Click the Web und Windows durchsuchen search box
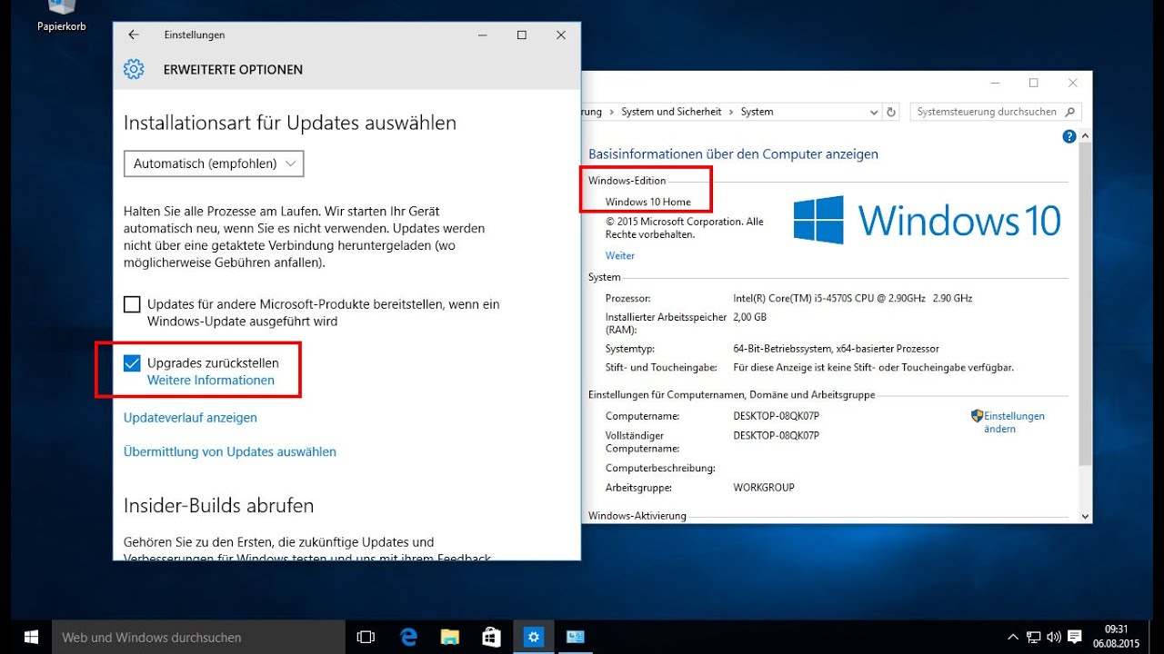 click(198, 637)
